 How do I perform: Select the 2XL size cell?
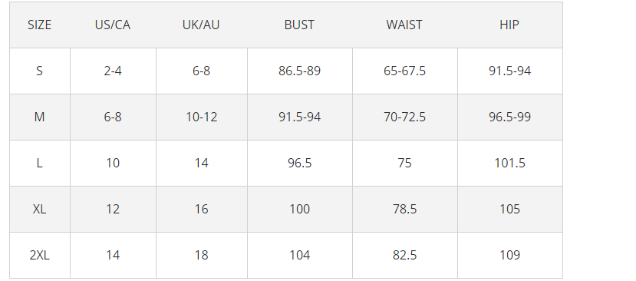coord(40,256)
